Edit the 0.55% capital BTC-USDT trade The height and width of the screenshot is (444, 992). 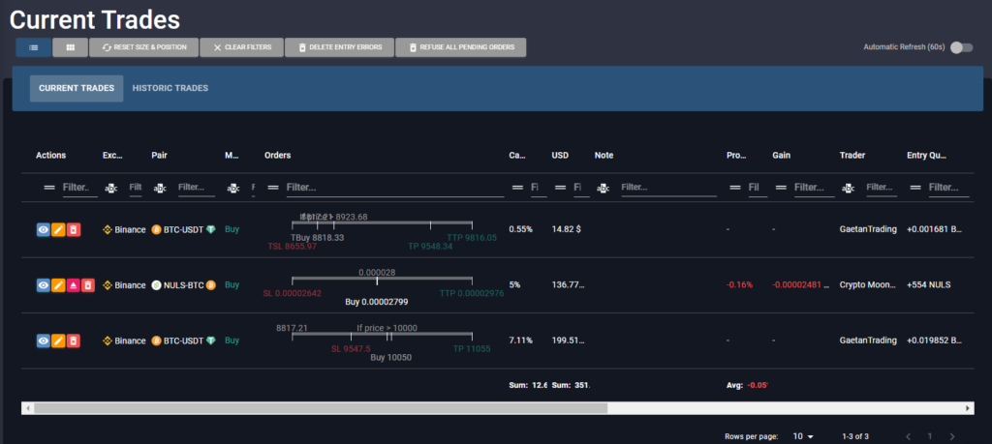click(58, 230)
